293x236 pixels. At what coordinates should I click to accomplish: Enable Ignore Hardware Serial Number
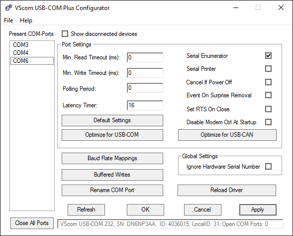268,167
